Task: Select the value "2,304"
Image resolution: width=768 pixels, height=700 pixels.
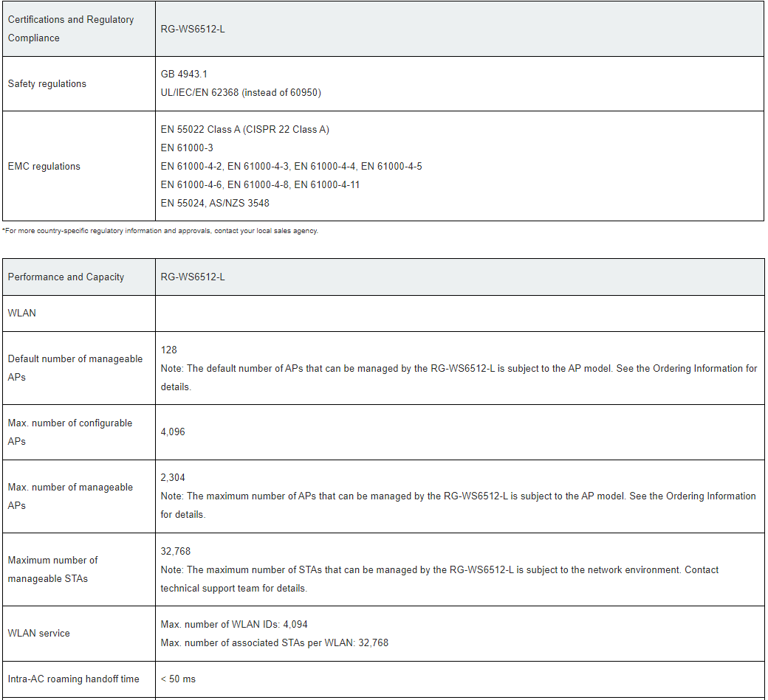Action: click(173, 477)
